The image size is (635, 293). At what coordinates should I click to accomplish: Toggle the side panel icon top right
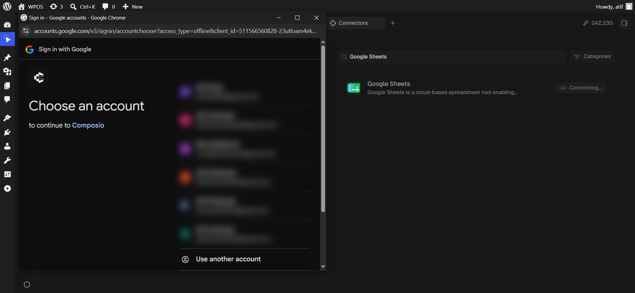click(624, 23)
